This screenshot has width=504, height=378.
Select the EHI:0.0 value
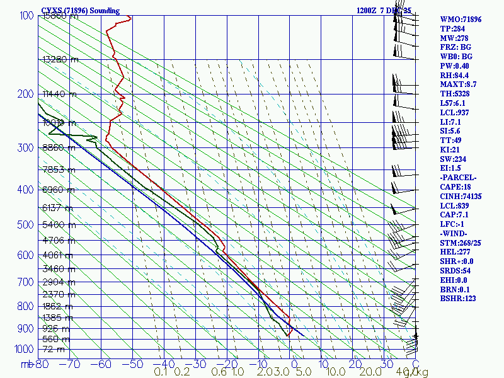tap(453, 280)
